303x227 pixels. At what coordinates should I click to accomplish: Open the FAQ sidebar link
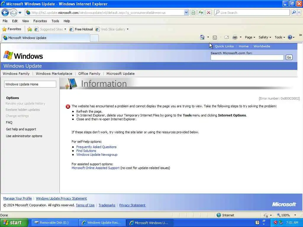[9, 122]
